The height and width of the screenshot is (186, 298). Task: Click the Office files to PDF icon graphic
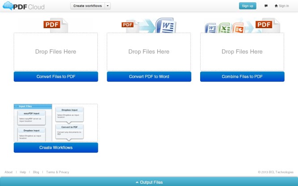coord(242,25)
